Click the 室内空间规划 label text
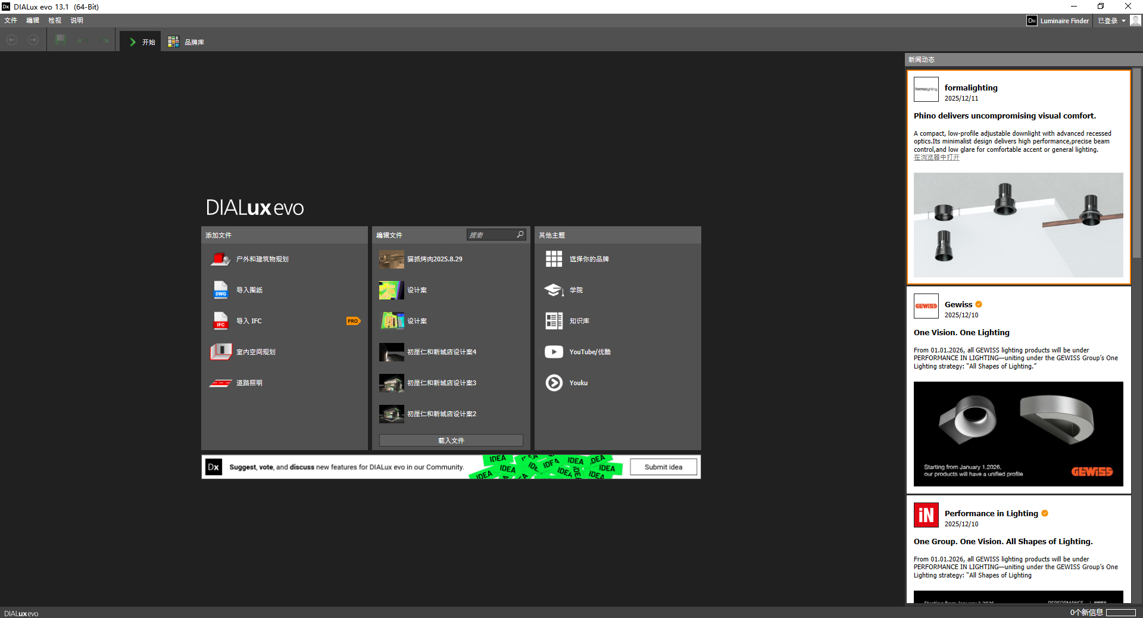The width and height of the screenshot is (1143, 618). (x=256, y=352)
